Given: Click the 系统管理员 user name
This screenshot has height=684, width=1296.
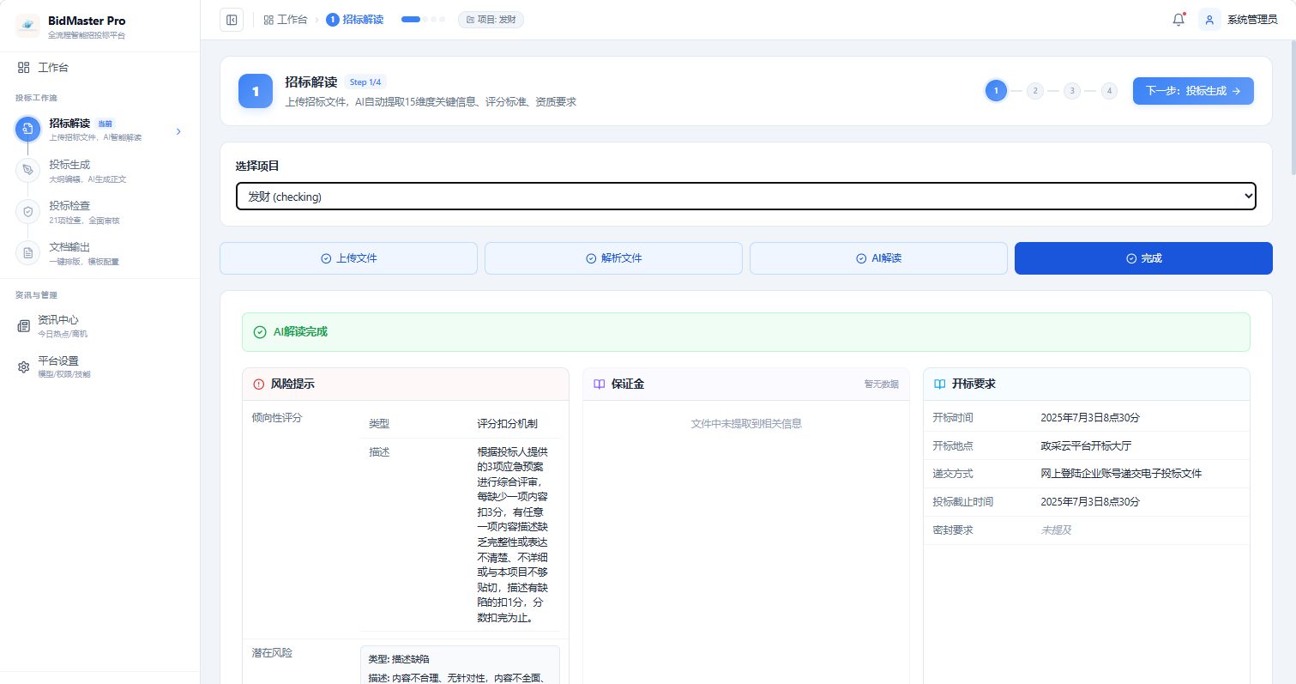Looking at the screenshot, I should click(1252, 20).
